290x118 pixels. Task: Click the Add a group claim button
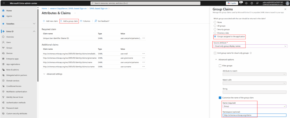69,21
